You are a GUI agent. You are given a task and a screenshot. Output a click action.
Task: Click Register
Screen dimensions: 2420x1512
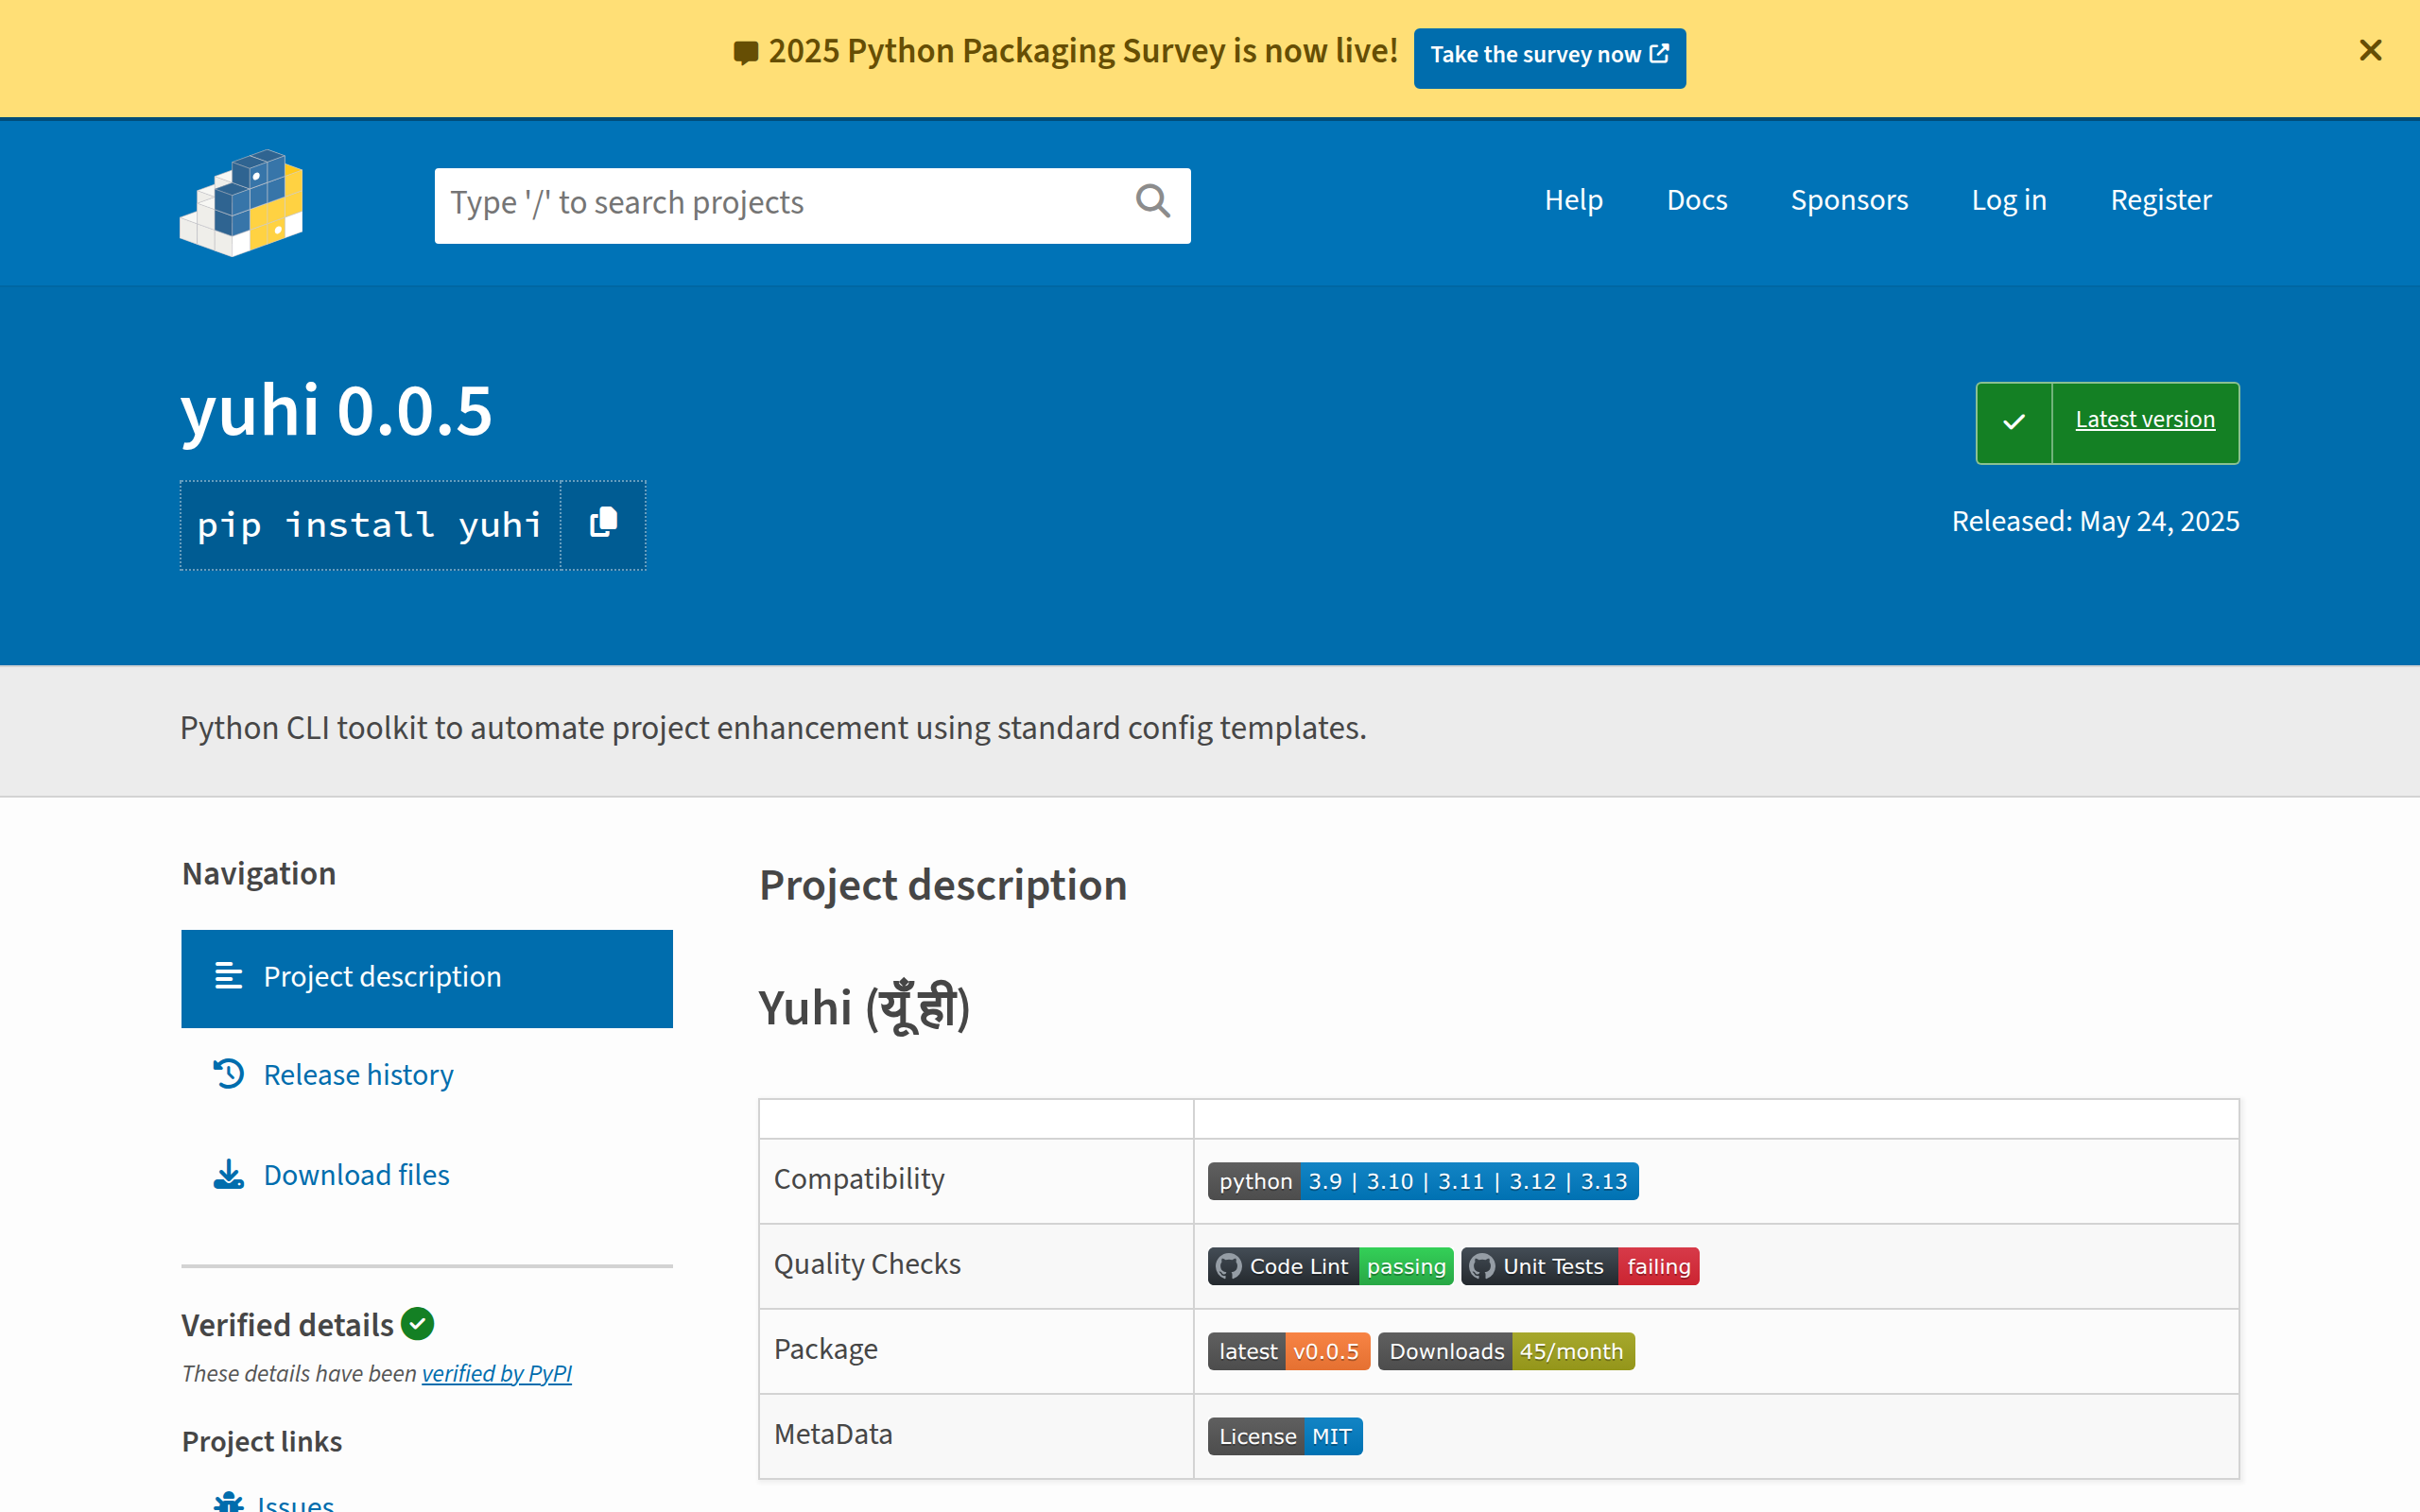pos(2160,199)
